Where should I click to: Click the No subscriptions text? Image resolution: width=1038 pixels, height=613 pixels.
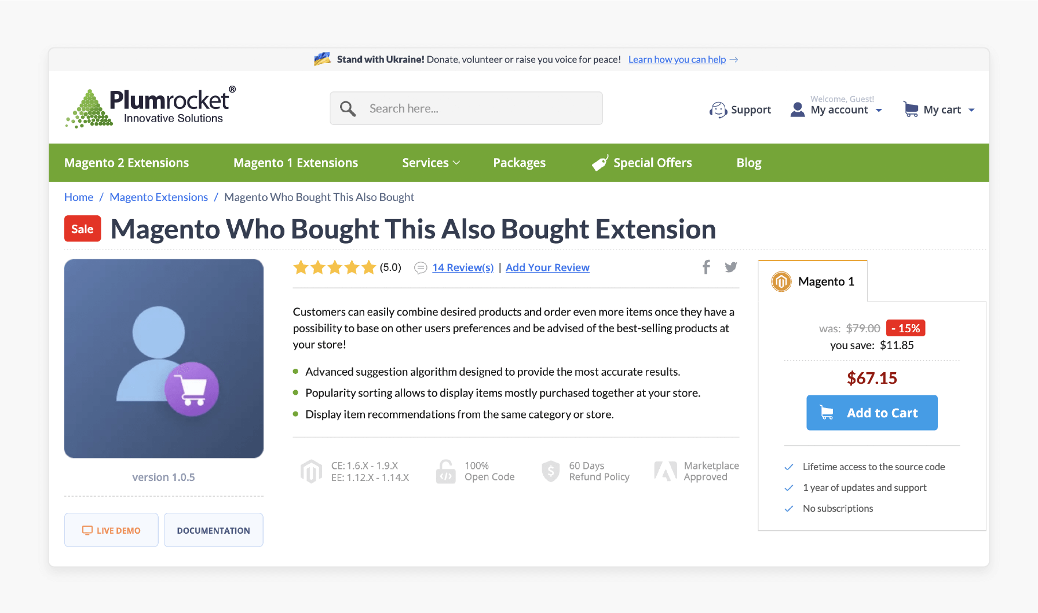pyautogui.click(x=838, y=508)
